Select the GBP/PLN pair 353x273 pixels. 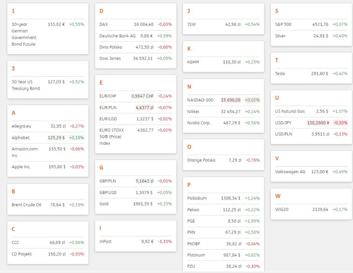click(135, 181)
